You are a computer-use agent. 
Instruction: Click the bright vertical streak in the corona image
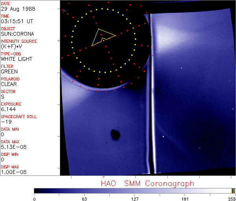tap(153, 93)
